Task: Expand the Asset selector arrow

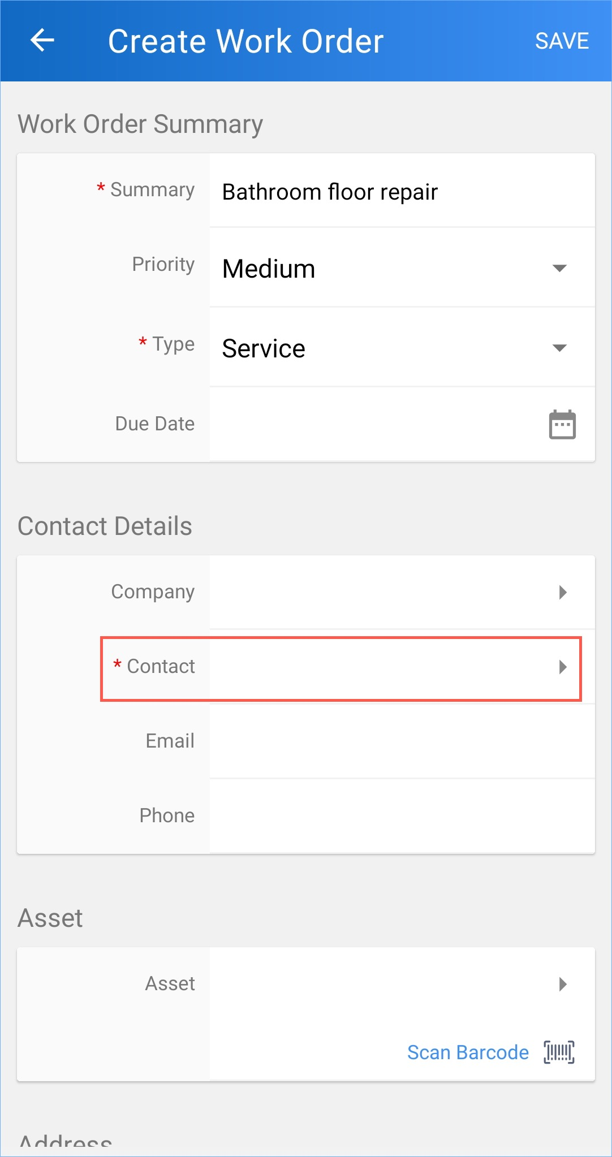Action: point(563,984)
